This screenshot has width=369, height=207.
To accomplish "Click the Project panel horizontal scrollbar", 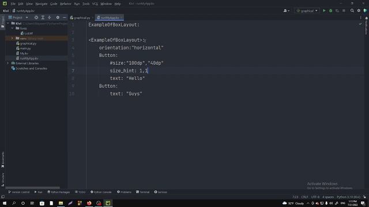I will coord(33,188).
